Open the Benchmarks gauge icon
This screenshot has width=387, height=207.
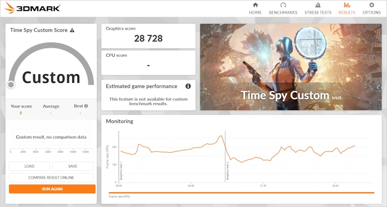tap(283, 5)
